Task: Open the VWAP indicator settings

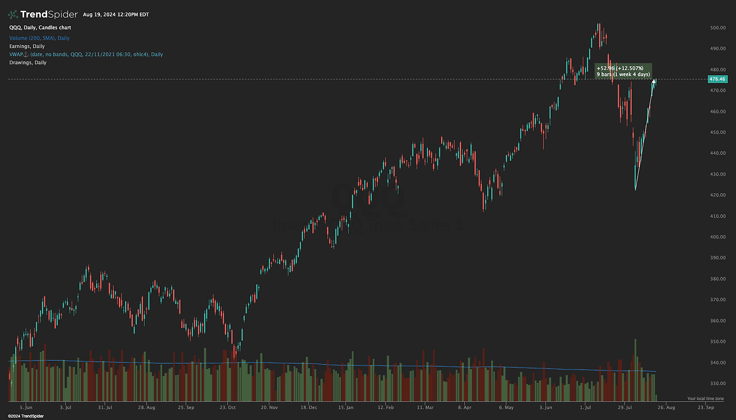Action: pos(86,55)
